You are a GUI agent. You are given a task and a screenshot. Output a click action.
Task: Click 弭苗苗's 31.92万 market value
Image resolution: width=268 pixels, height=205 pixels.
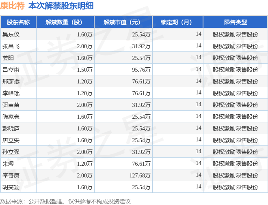(141, 105)
